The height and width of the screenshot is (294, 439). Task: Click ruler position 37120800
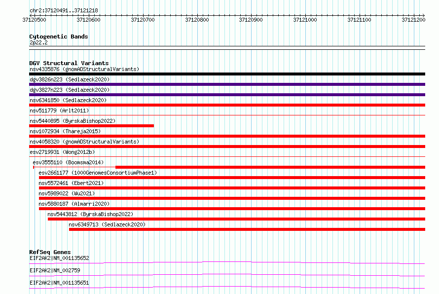197,20
